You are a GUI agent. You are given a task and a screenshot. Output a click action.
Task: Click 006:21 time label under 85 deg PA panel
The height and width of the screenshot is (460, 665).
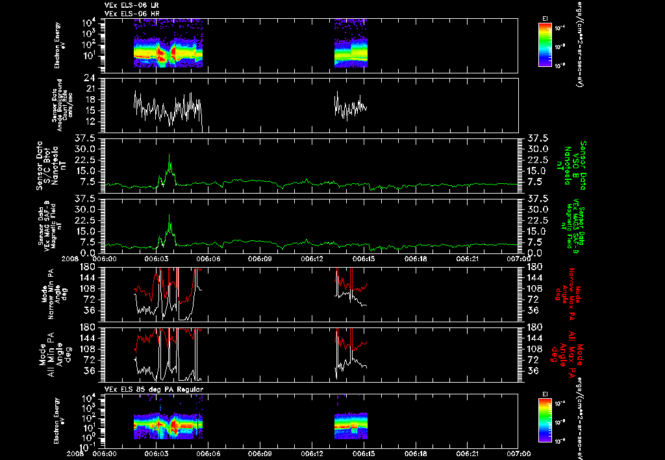(x=468, y=454)
